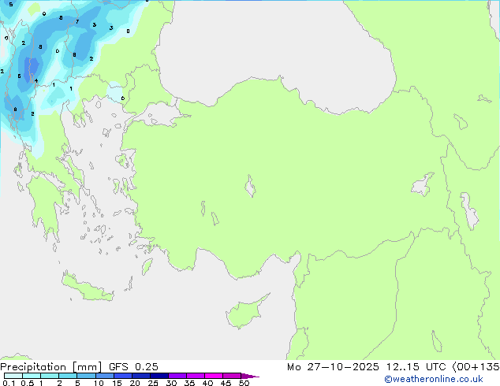Viewport: 500px width, 386px height.
Task: Click the '(00+135' forecast offset text
Action: pos(476,367)
